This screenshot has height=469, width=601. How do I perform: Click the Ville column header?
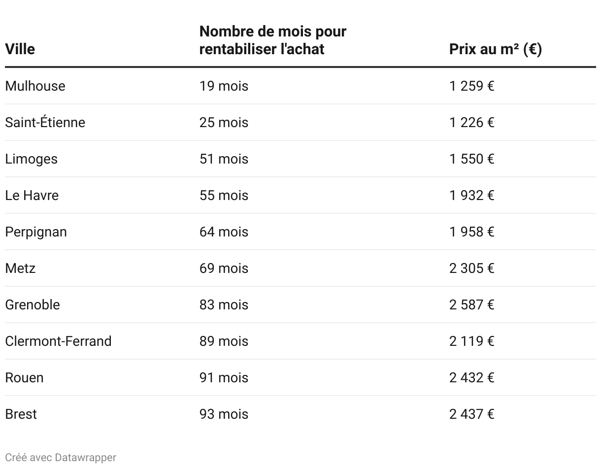tap(20, 49)
